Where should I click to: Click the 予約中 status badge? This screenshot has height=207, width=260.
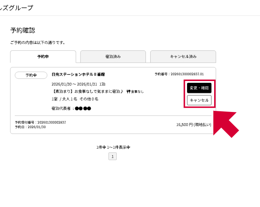click(x=31, y=75)
